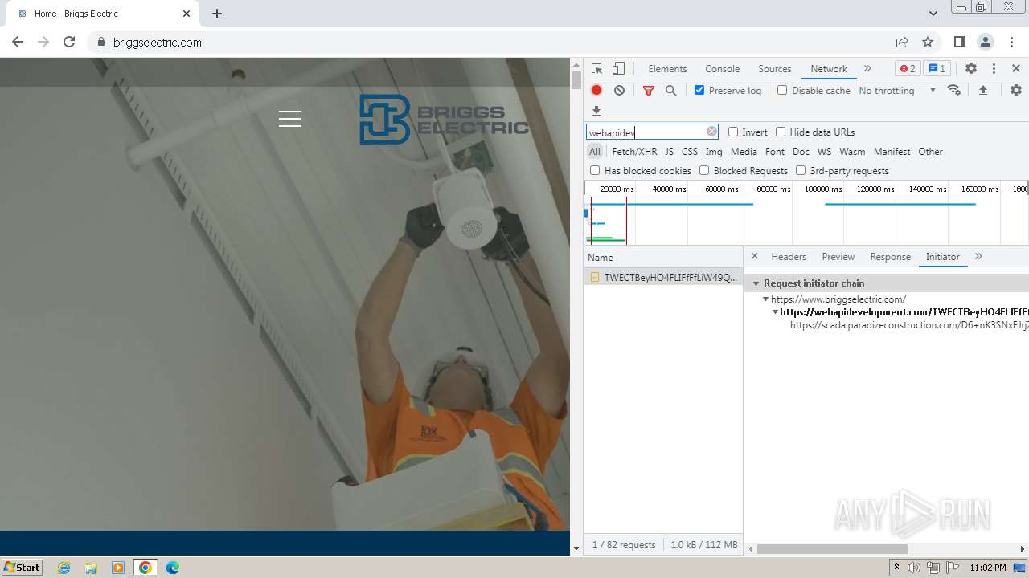The image size is (1029, 578).
Task: Filter requests by Img
Action: tap(714, 151)
